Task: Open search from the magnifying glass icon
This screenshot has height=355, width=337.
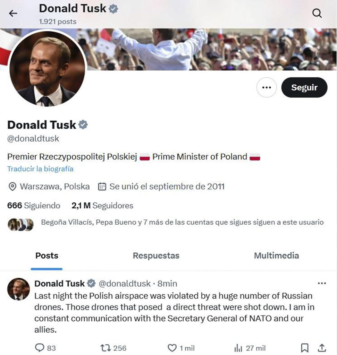Action: tap(317, 13)
